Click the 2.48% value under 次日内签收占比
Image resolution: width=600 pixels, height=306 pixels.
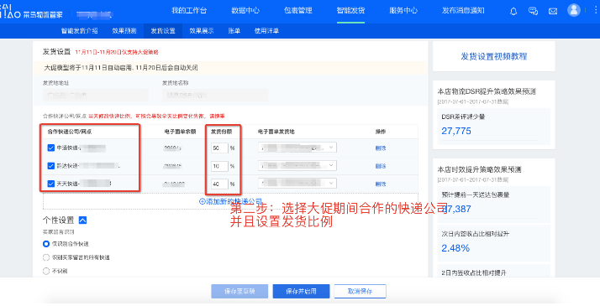coord(455,248)
